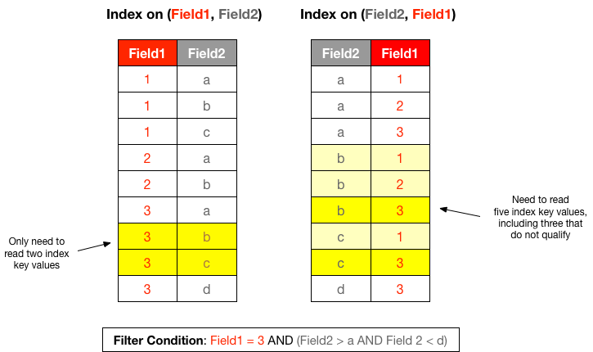Click the gray Field2 header in right table
The height and width of the screenshot is (352, 593).
pos(341,53)
